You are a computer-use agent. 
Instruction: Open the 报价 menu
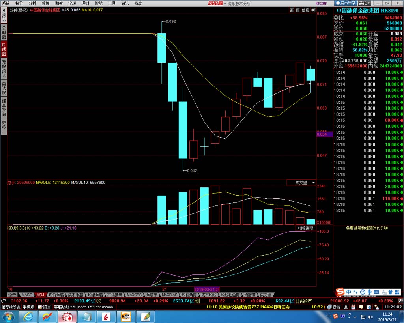pos(19,3)
